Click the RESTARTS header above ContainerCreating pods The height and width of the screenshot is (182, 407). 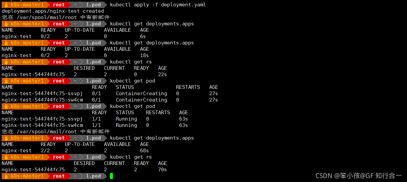(x=188, y=87)
